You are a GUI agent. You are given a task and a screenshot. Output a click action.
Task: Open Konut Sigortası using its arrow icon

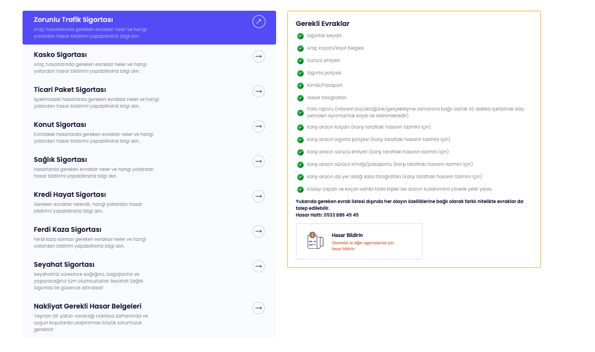click(x=259, y=126)
